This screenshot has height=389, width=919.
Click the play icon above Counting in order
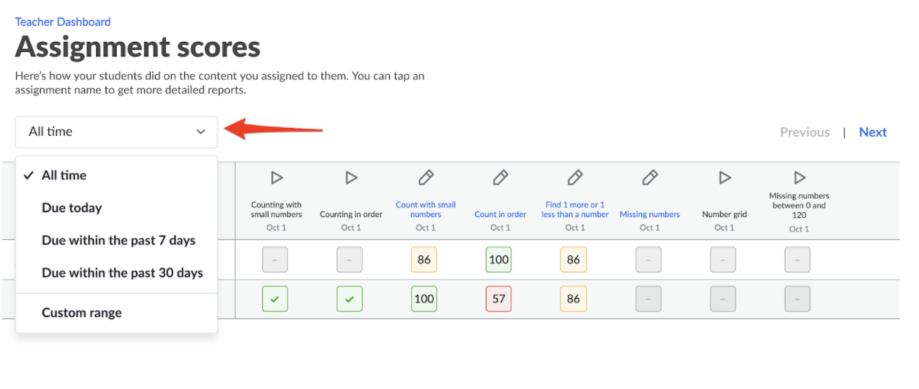pyautogui.click(x=352, y=178)
